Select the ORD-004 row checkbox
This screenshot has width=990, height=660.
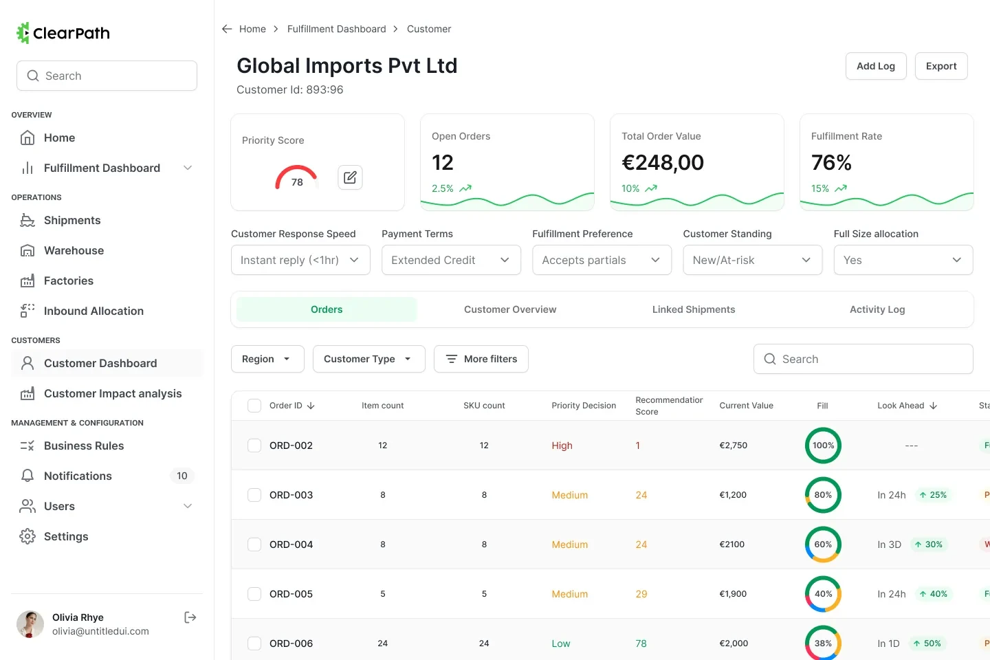(254, 544)
